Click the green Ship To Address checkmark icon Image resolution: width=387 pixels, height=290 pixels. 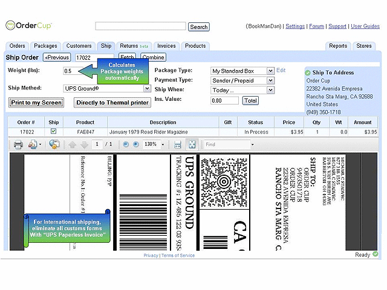(308, 72)
